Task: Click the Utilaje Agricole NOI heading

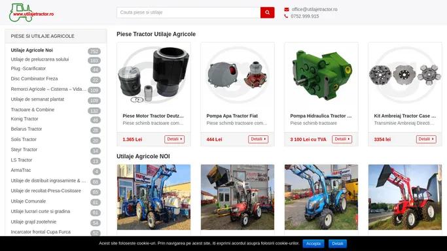Action: coord(143,156)
